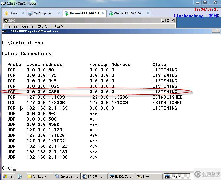The image size is (221, 180).
Task: Click UDP local address 0.0.0.0:500
Action: coord(42,119)
